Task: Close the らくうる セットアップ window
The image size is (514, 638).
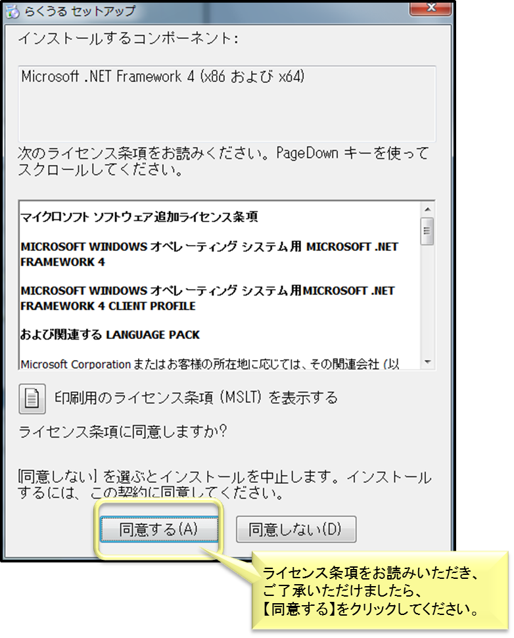Action: pyautogui.click(x=431, y=7)
